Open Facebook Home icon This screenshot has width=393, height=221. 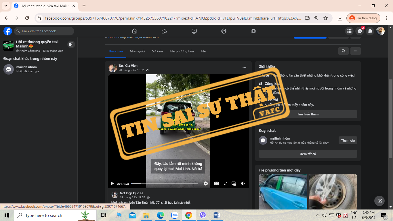[134, 31]
